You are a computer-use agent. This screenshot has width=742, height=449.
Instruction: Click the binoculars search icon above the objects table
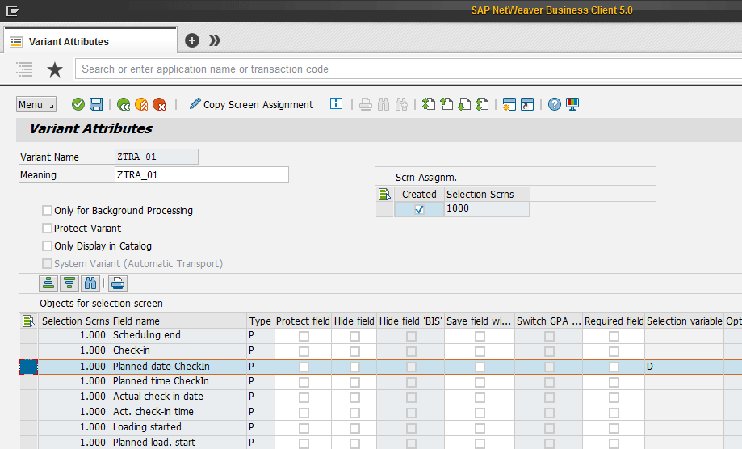(x=90, y=283)
